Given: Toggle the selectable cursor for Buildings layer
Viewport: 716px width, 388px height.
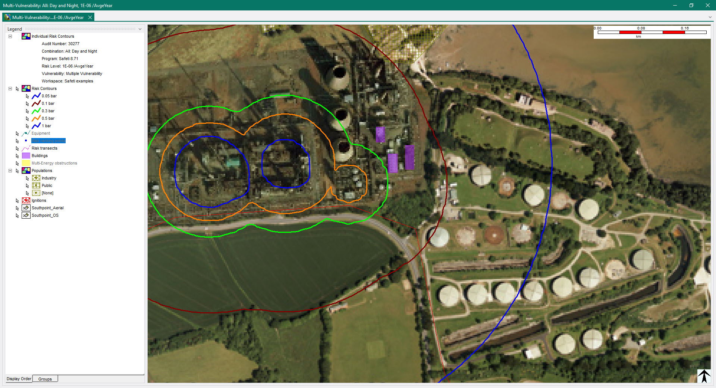Looking at the screenshot, I should pyautogui.click(x=17, y=156).
